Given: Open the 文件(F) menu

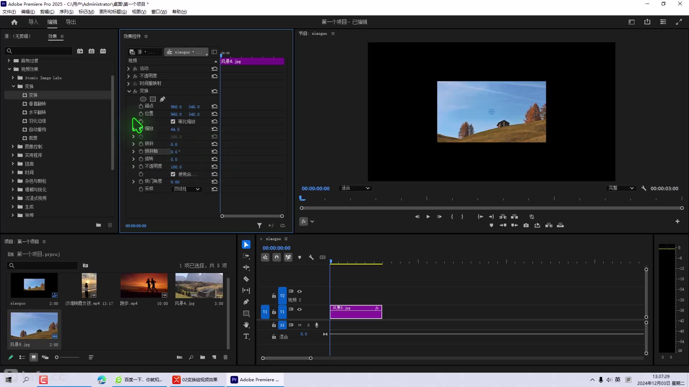Looking at the screenshot, I should point(9,11).
